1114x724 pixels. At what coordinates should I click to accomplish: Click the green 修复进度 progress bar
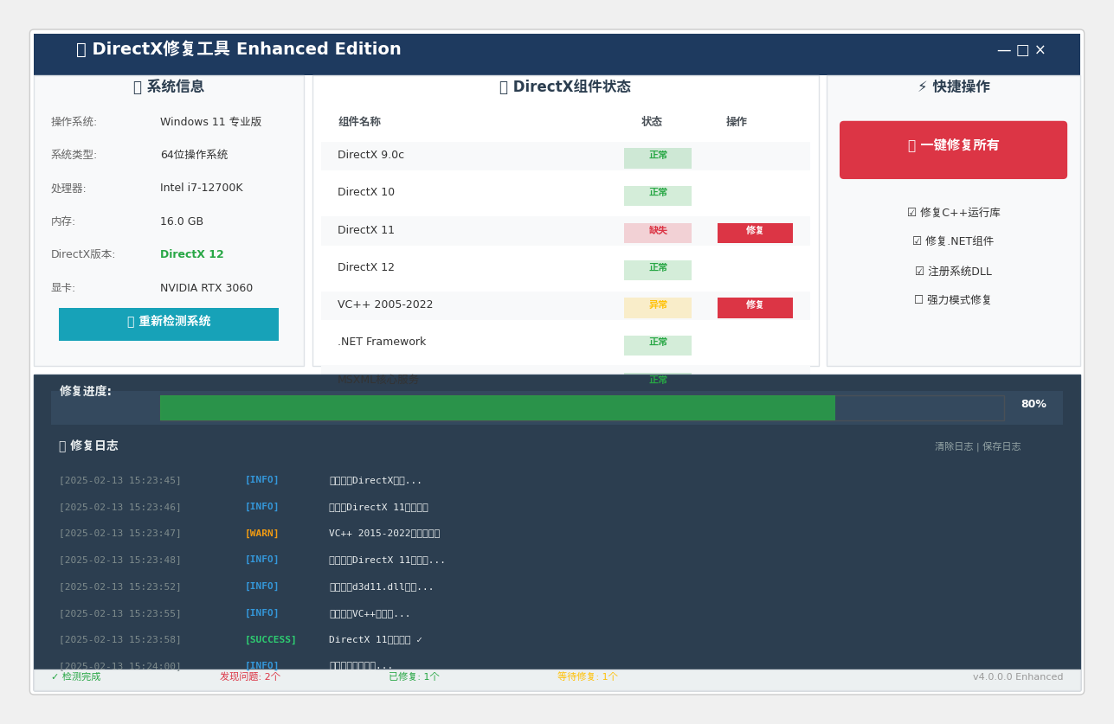pyautogui.click(x=498, y=407)
